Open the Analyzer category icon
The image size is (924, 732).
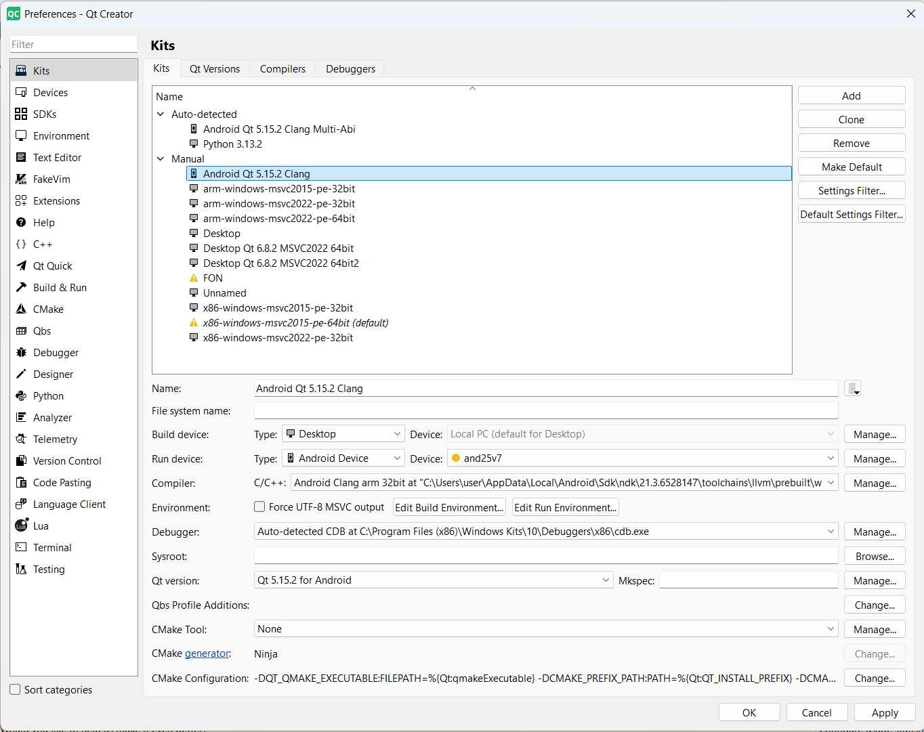tap(21, 417)
